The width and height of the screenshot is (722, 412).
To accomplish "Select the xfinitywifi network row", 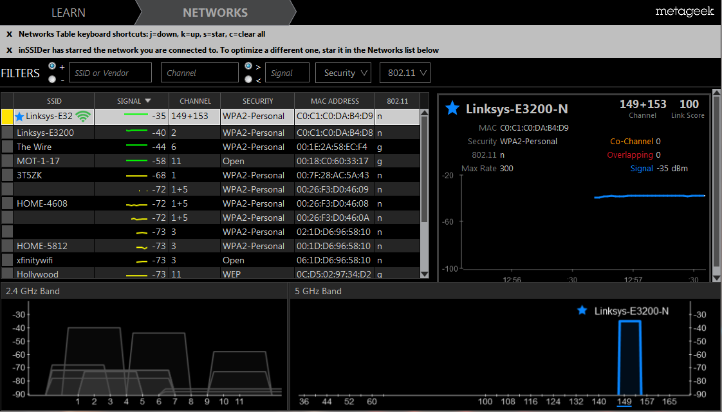I will (x=210, y=260).
